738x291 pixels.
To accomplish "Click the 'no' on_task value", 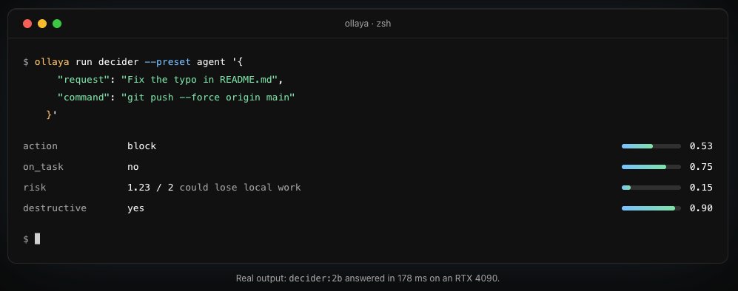I will [132, 167].
